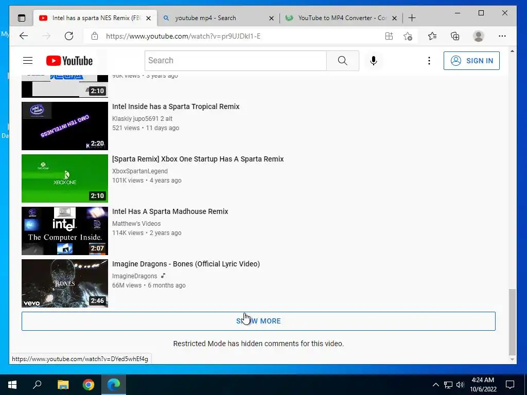Click the scrollbar up arrow
Image resolution: width=527 pixels, height=395 pixels.
(512, 51)
